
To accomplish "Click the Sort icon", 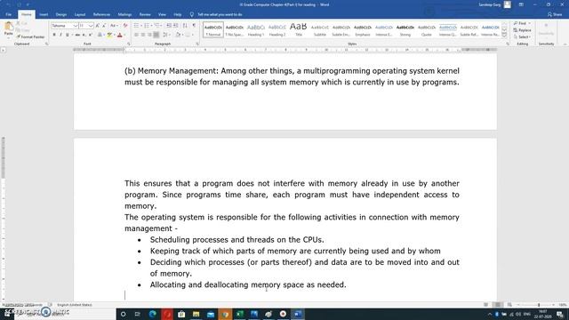I will click(x=185, y=26).
